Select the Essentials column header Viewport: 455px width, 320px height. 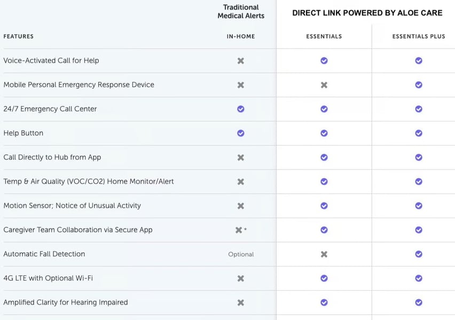pyautogui.click(x=324, y=36)
